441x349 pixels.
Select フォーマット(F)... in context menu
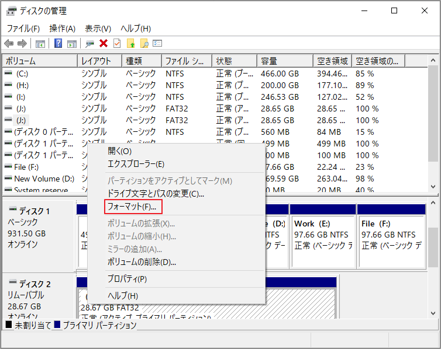point(177,207)
